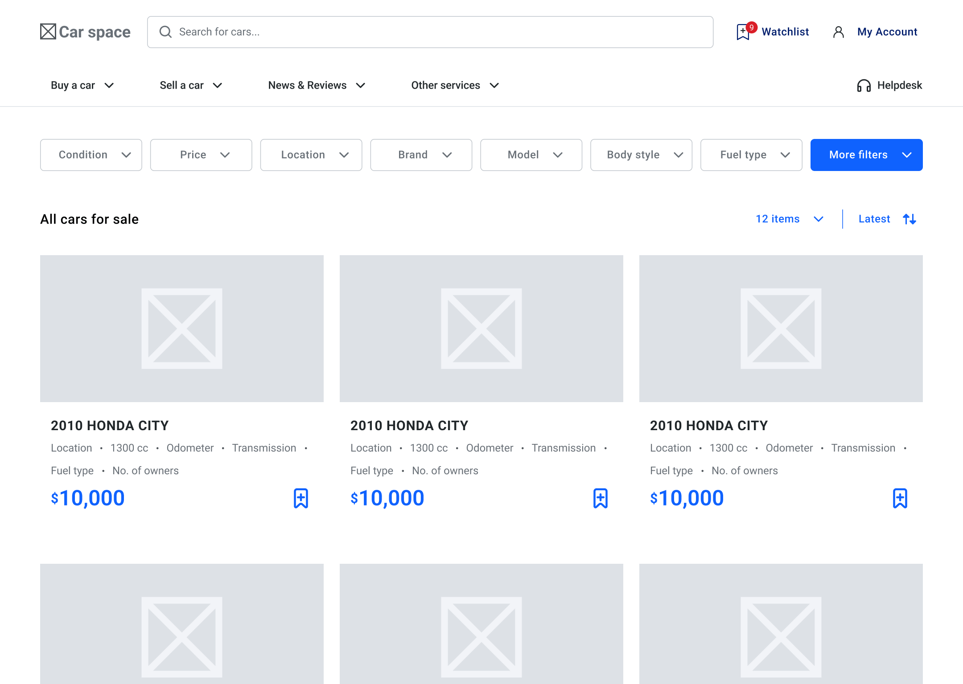Open the Price filter dropdown
The image size is (963, 684).
point(201,155)
